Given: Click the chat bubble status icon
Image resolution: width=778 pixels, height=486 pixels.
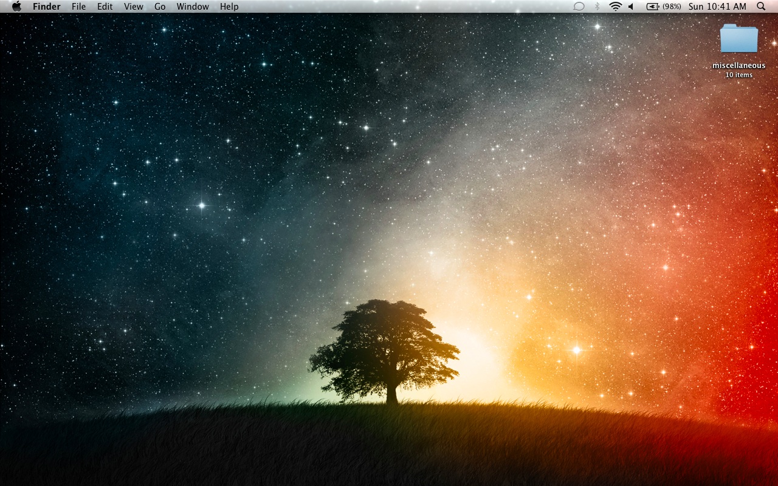Looking at the screenshot, I should point(579,6).
